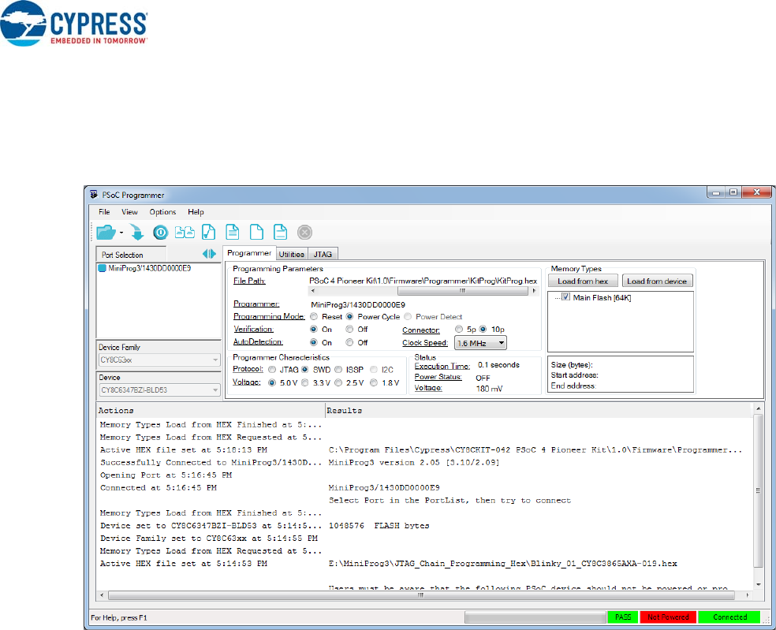The height and width of the screenshot is (630, 776).
Task: Switch to the Utilities tab
Action: click(291, 254)
